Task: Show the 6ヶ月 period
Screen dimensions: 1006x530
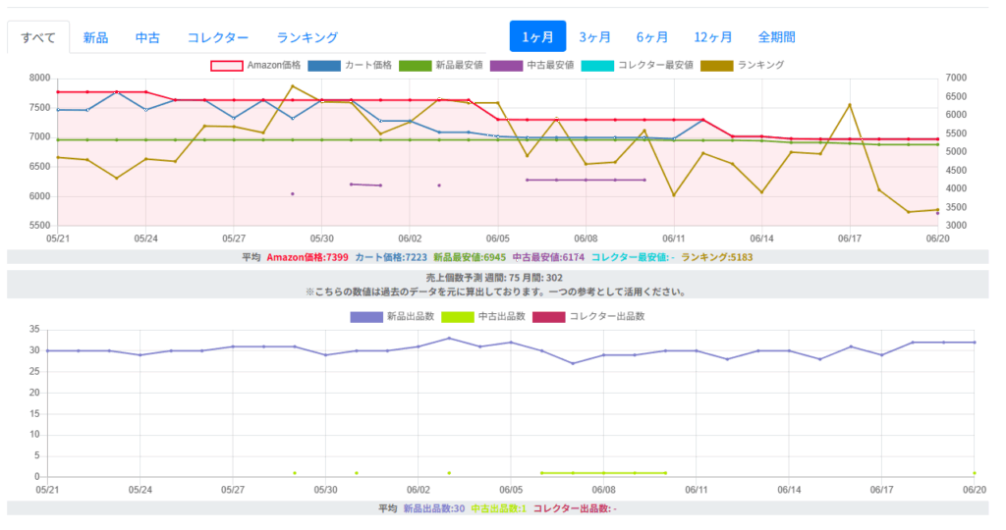Action: (x=652, y=36)
